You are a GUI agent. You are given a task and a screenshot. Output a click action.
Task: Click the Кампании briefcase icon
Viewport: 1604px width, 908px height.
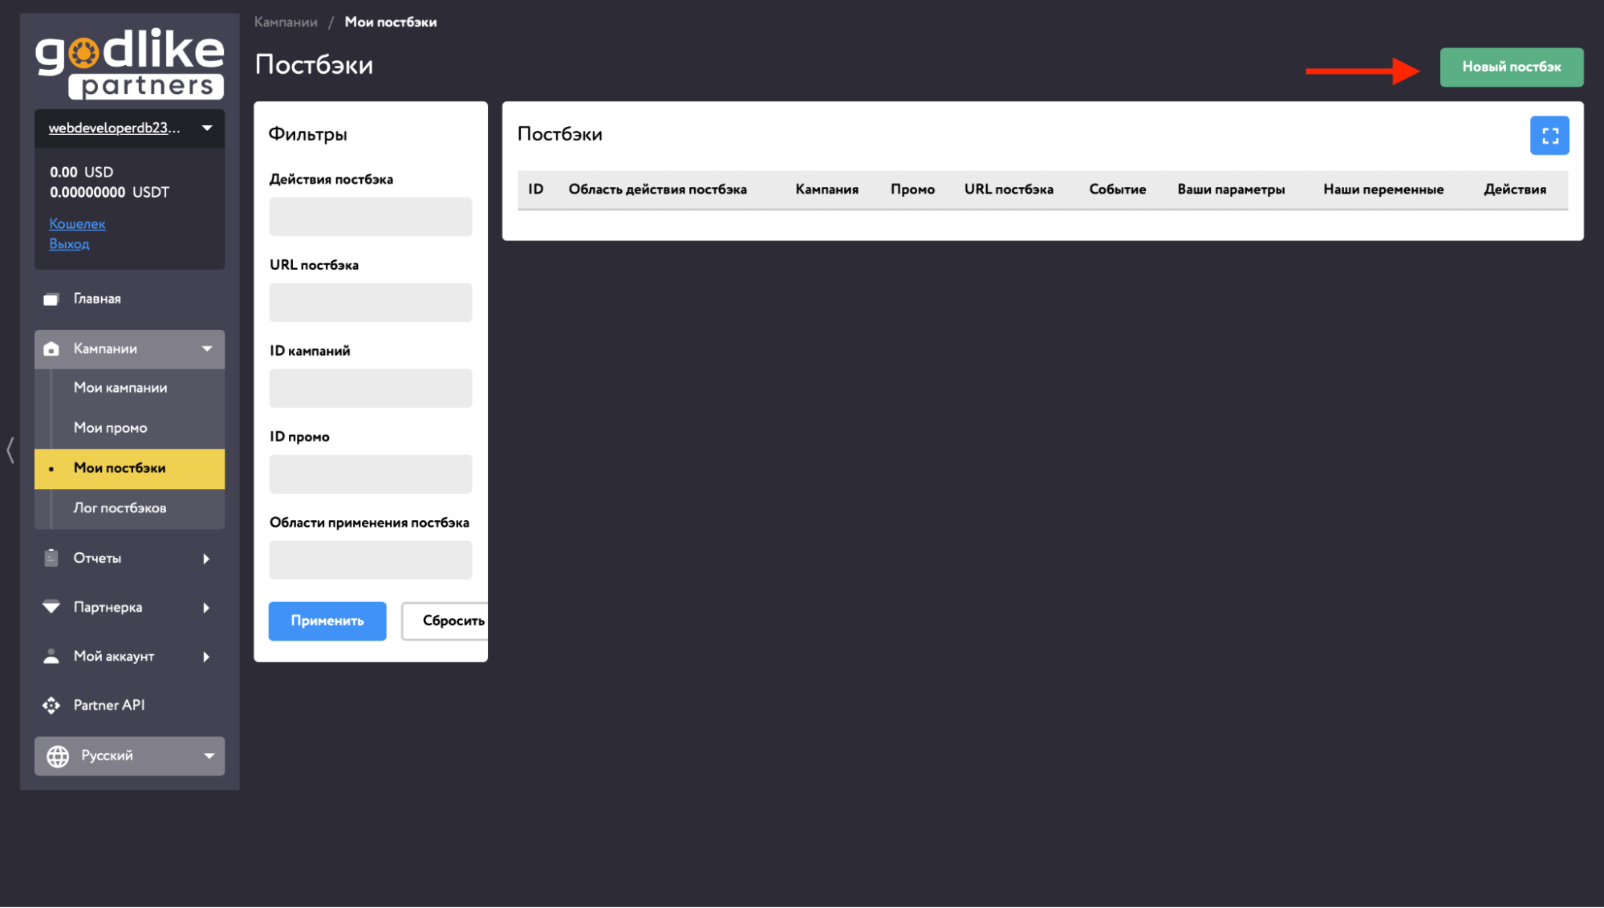point(51,348)
